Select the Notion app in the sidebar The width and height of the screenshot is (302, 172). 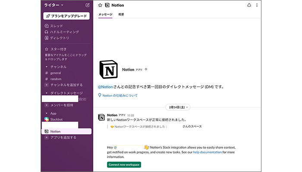click(x=66, y=131)
